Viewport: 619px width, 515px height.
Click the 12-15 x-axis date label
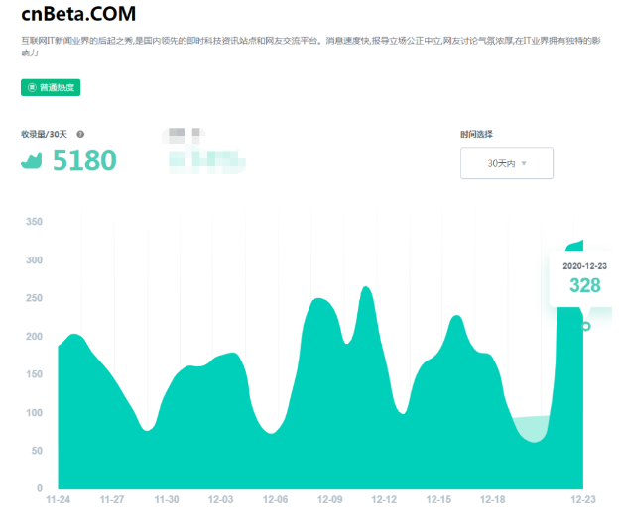[438, 499]
